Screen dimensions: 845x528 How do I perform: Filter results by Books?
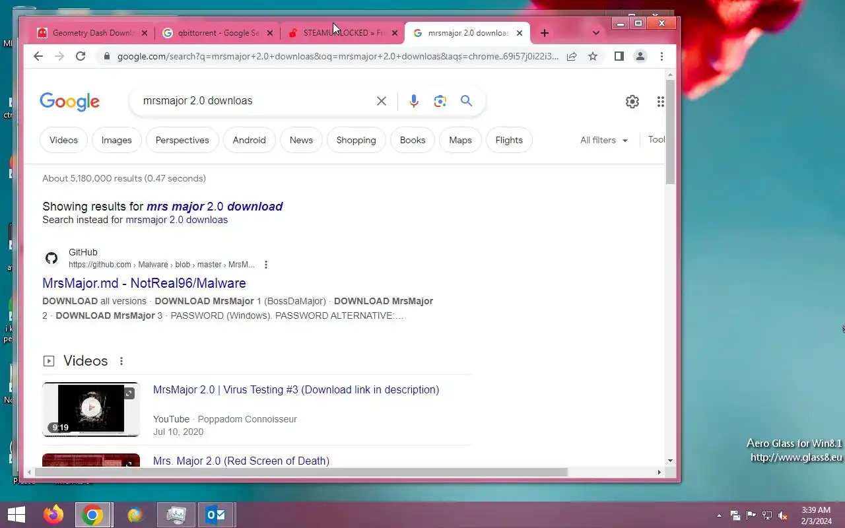click(413, 140)
